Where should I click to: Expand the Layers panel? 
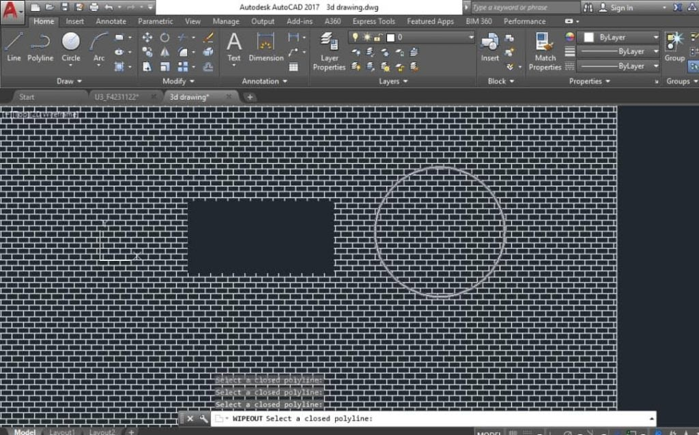[x=393, y=81]
